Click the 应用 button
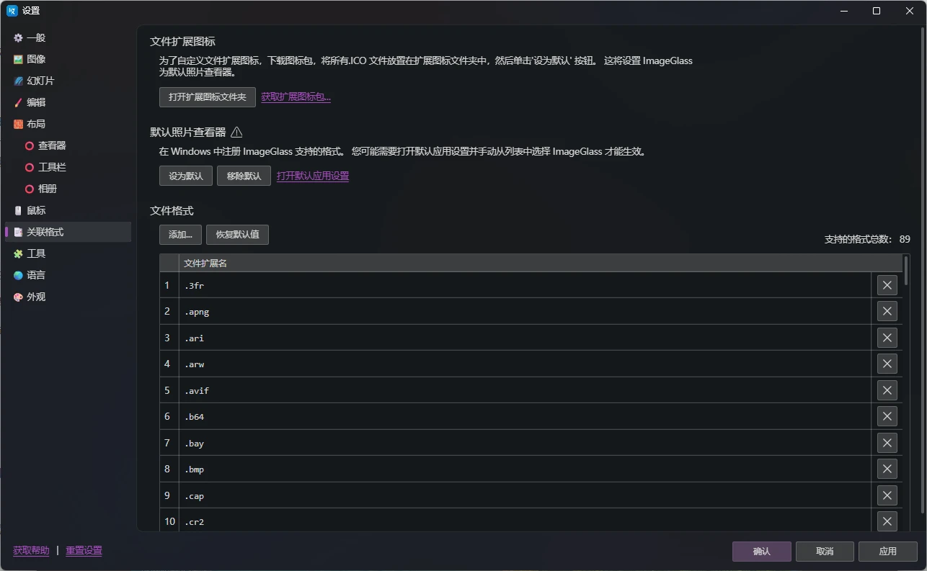 887,552
